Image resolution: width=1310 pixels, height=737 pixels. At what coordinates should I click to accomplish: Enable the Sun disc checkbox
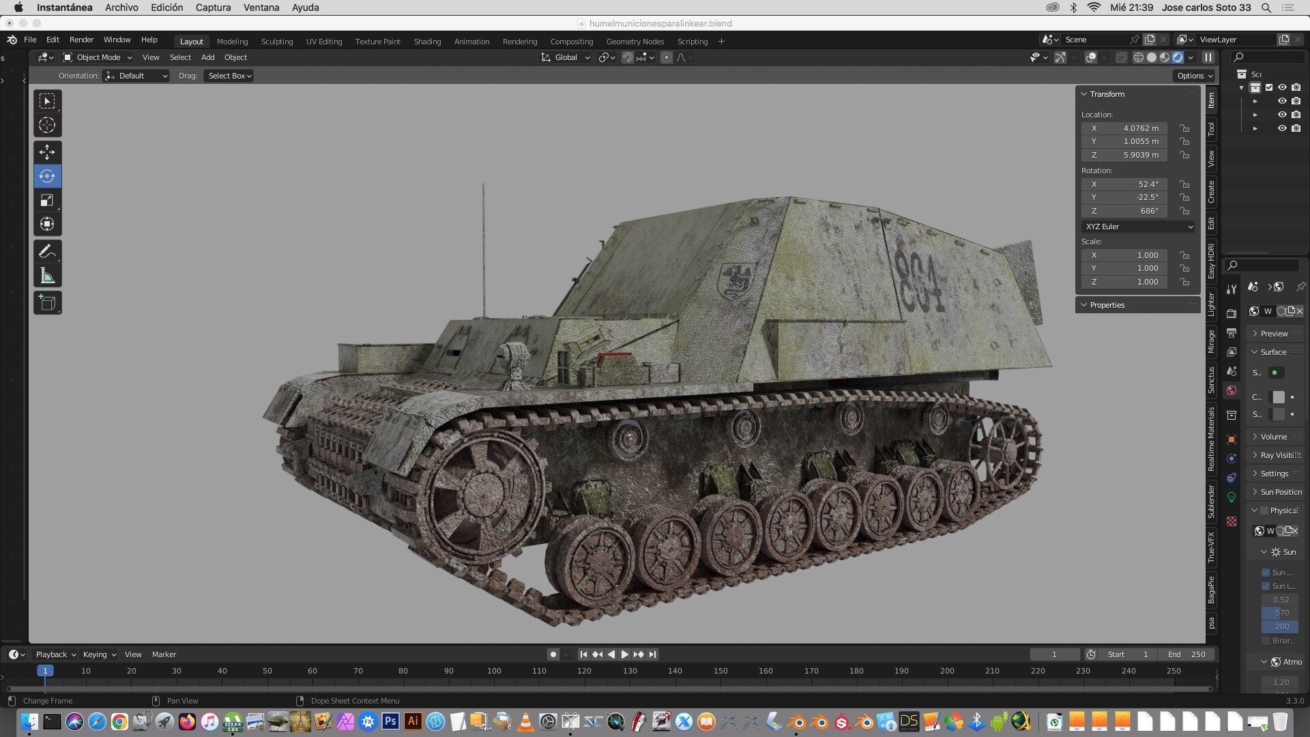pyautogui.click(x=1266, y=573)
